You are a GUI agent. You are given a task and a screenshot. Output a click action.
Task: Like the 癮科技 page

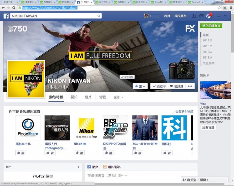[x=167, y=153]
